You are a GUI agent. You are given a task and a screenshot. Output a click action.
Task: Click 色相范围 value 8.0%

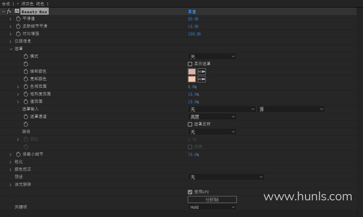[192, 87]
